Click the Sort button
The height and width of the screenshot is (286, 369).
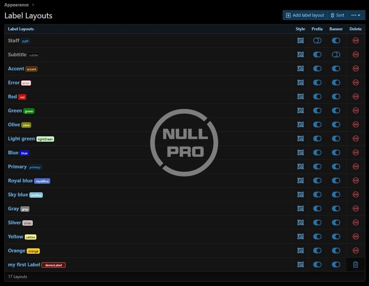tap(337, 15)
